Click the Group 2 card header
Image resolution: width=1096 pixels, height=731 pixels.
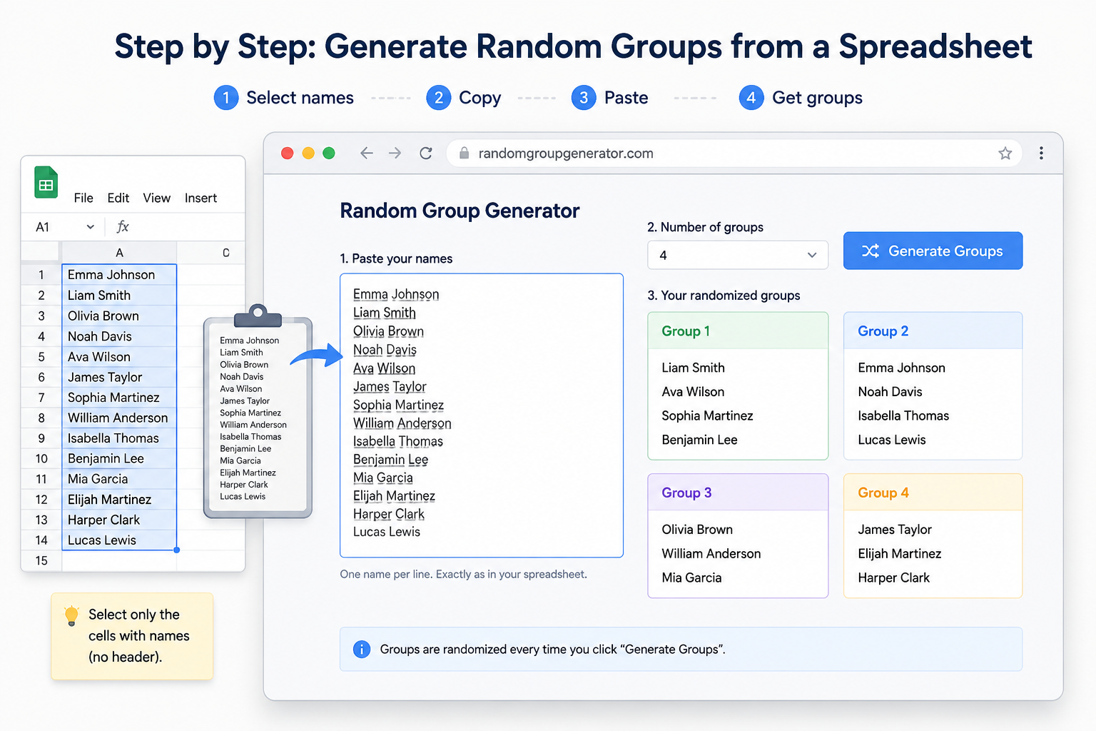[x=933, y=331]
